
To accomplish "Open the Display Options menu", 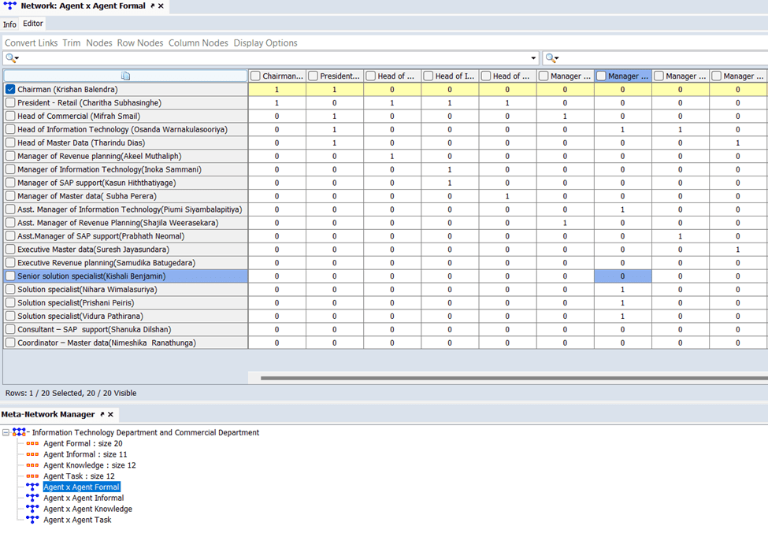I will [x=265, y=43].
